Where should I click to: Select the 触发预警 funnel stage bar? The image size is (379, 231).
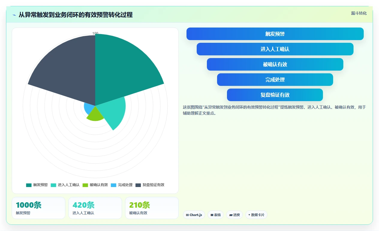(x=275, y=34)
